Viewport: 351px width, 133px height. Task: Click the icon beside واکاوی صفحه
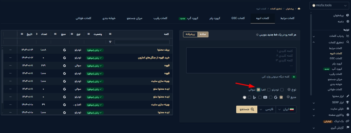348,115
